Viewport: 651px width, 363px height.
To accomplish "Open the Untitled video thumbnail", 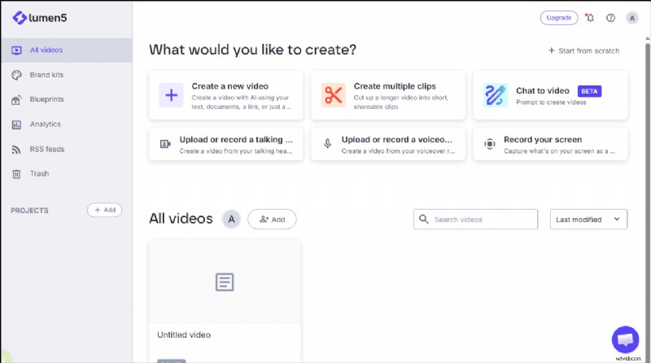I will [x=225, y=282].
